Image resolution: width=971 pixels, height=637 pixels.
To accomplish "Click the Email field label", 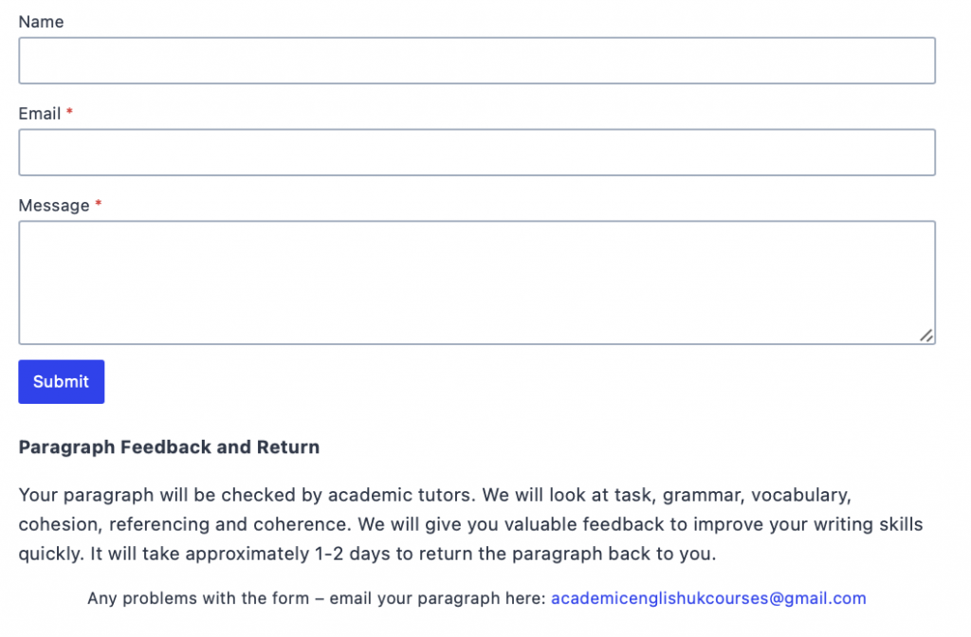I will pyautogui.click(x=40, y=114).
